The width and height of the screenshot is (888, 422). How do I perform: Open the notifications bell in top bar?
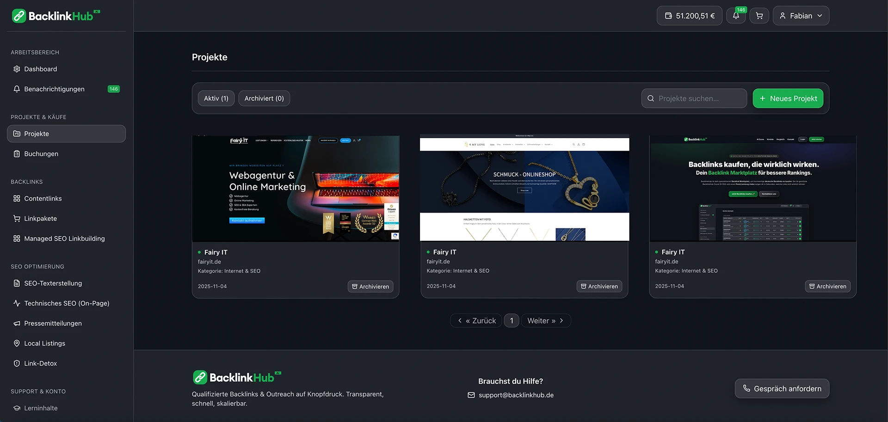(x=735, y=16)
